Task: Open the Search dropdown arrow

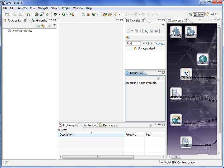Action: click(x=119, y=14)
